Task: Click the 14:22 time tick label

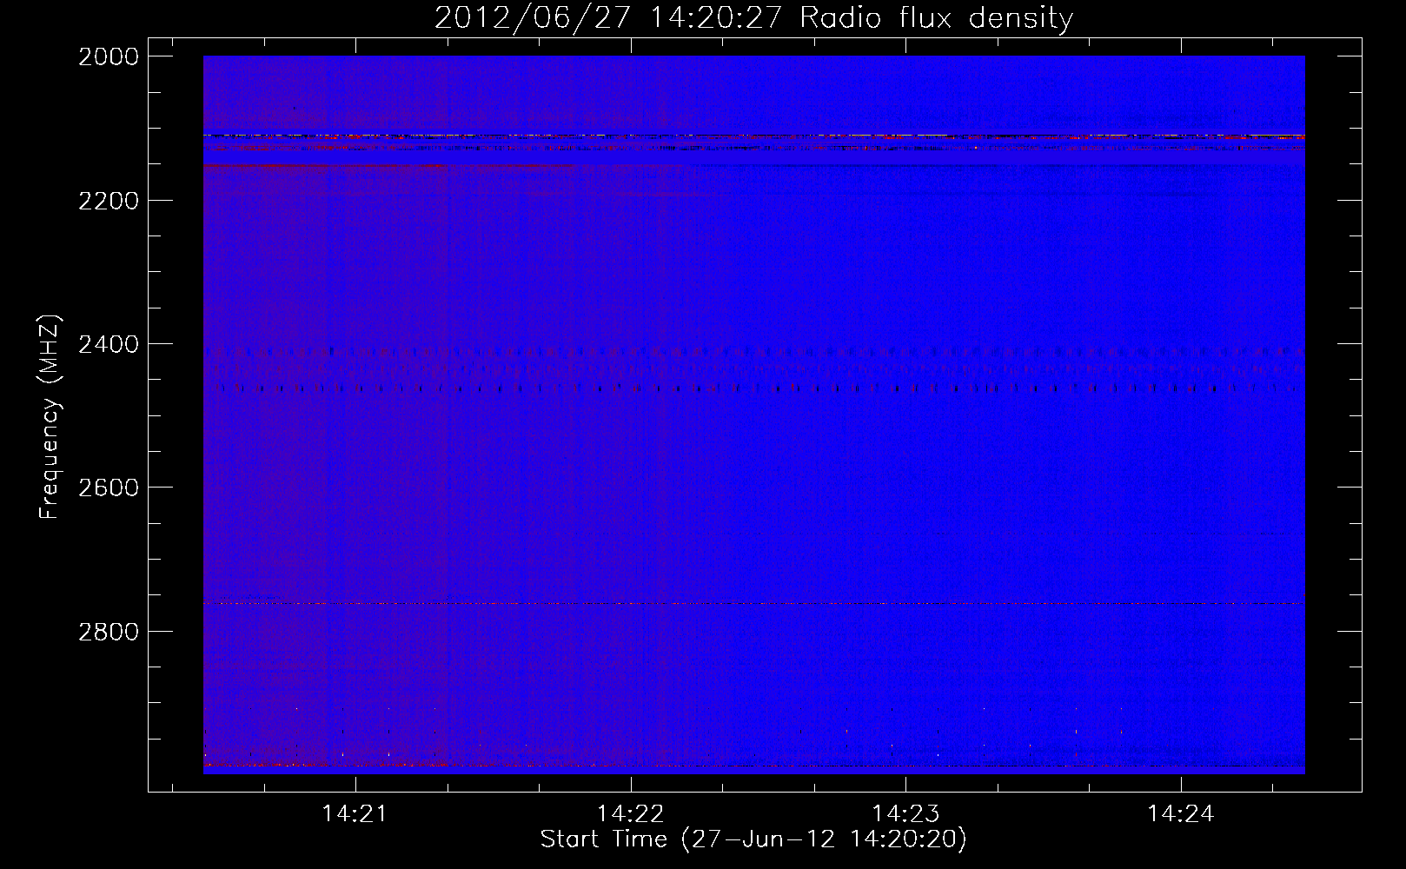Action: 630,814
